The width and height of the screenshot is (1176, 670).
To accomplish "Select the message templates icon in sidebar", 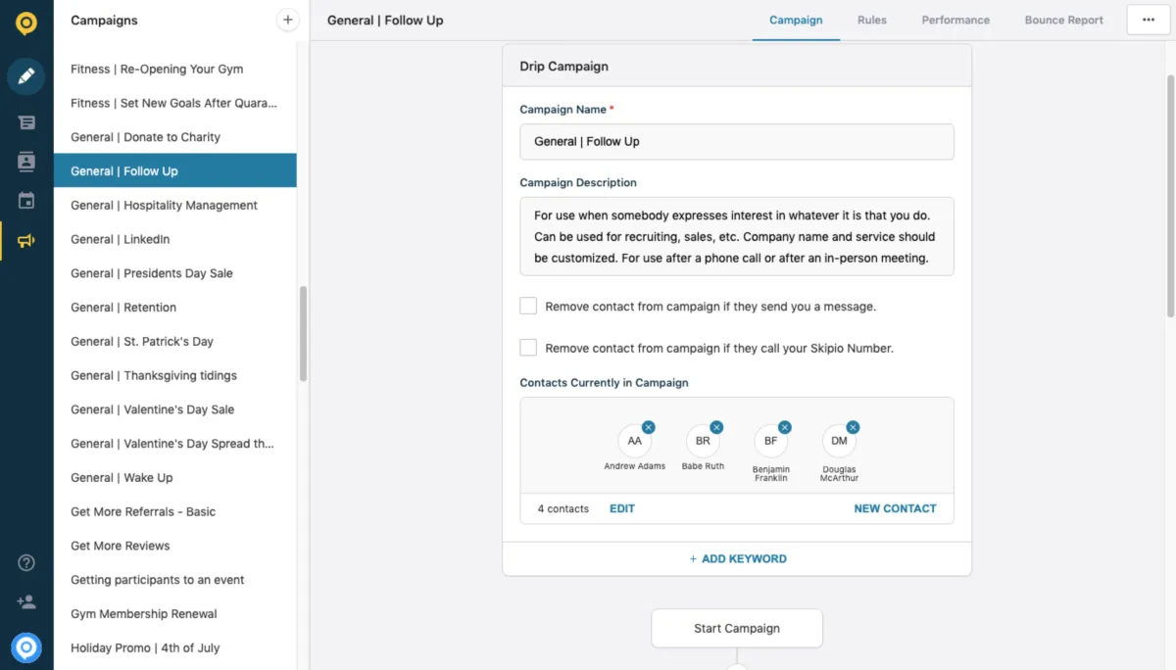I will pyautogui.click(x=25, y=121).
